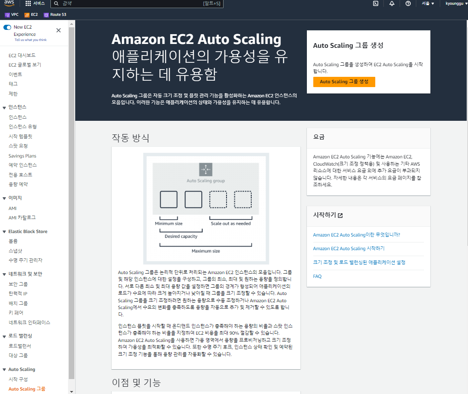Open Savings Plans in sidebar
Viewport: 468px width, 394px height.
(22, 156)
